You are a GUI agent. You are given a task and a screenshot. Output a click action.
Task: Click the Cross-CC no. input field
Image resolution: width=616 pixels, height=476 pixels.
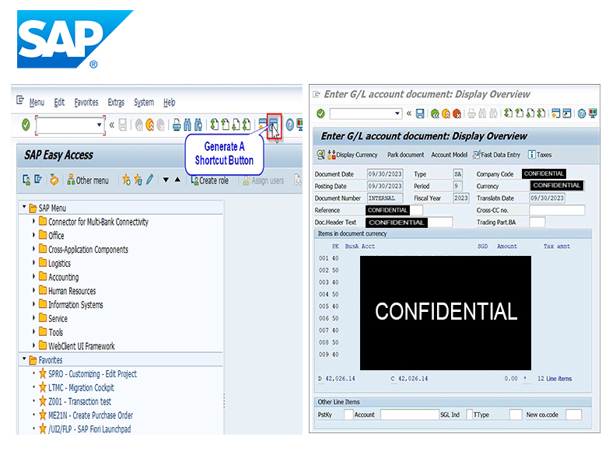point(557,210)
